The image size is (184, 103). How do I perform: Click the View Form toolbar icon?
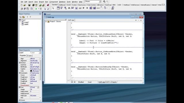point(24,9)
